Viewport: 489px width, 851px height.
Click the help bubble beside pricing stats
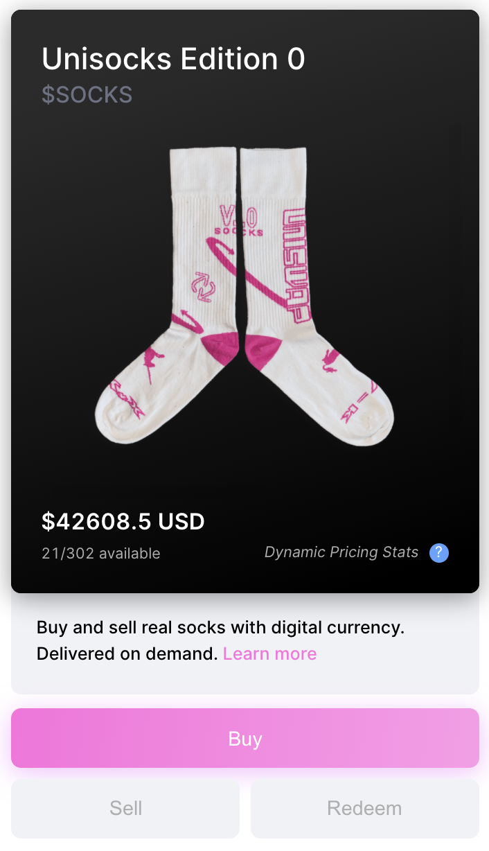click(438, 552)
